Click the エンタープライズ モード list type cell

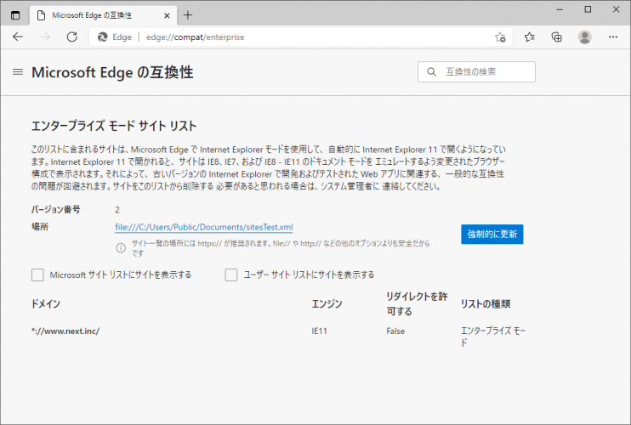[493, 337]
